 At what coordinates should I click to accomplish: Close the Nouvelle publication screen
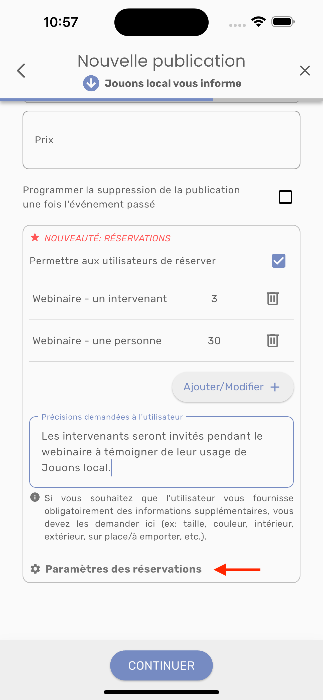[305, 71]
